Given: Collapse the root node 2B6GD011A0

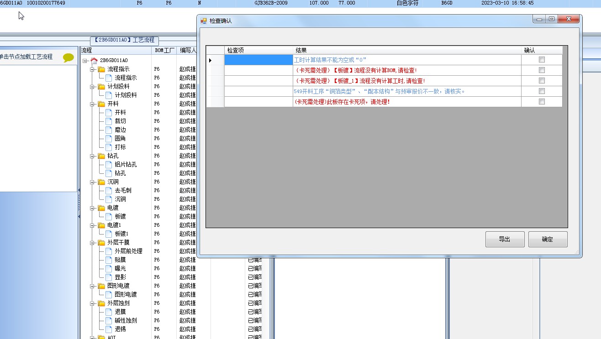Looking at the screenshot, I should 85,60.
